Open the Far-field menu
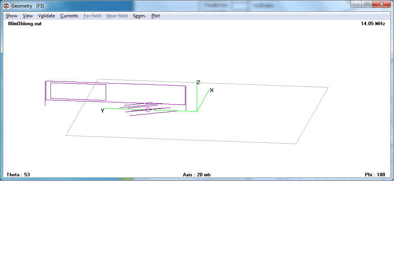The width and height of the screenshot is (409, 273). pos(92,16)
